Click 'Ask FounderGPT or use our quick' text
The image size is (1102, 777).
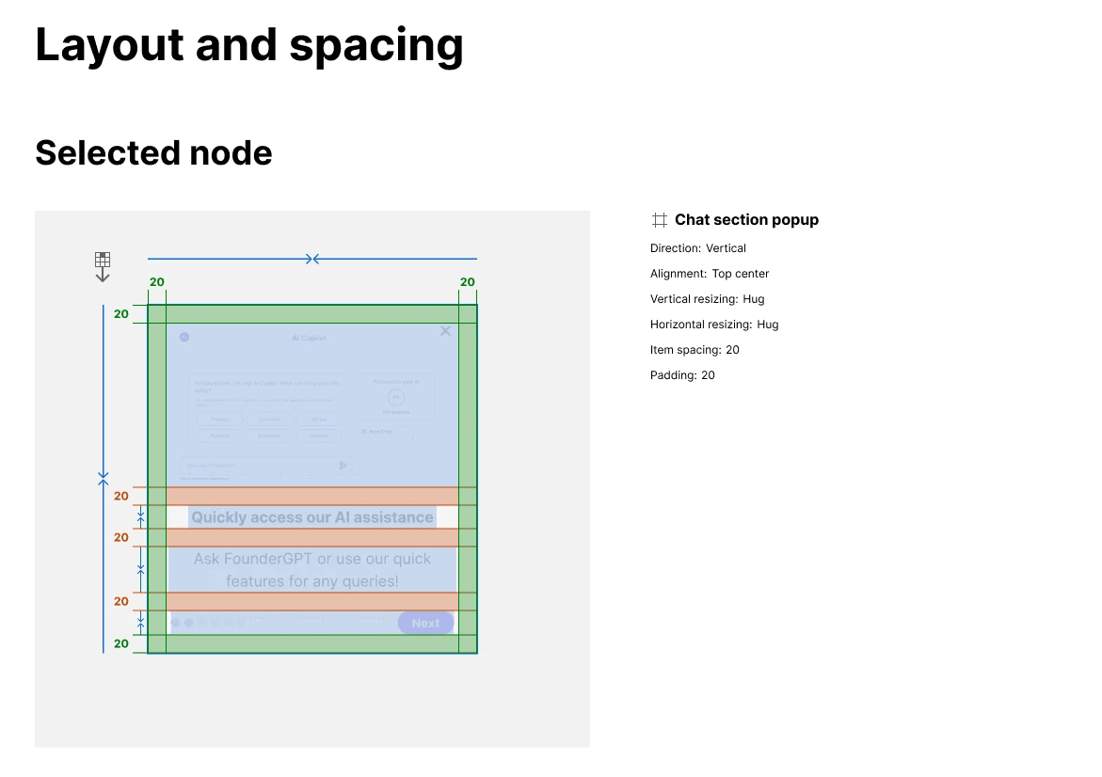click(312, 559)
